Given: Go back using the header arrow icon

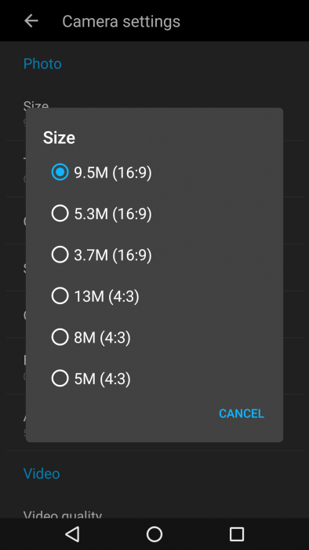Looking at the screenshot, I should (31, 21).
